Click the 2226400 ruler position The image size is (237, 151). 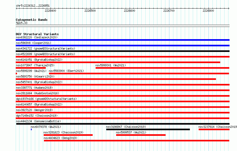(50, 11)
